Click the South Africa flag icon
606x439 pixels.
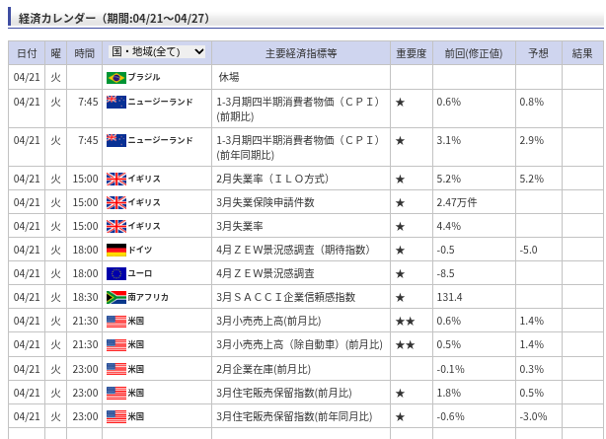(x=115, y=297)
